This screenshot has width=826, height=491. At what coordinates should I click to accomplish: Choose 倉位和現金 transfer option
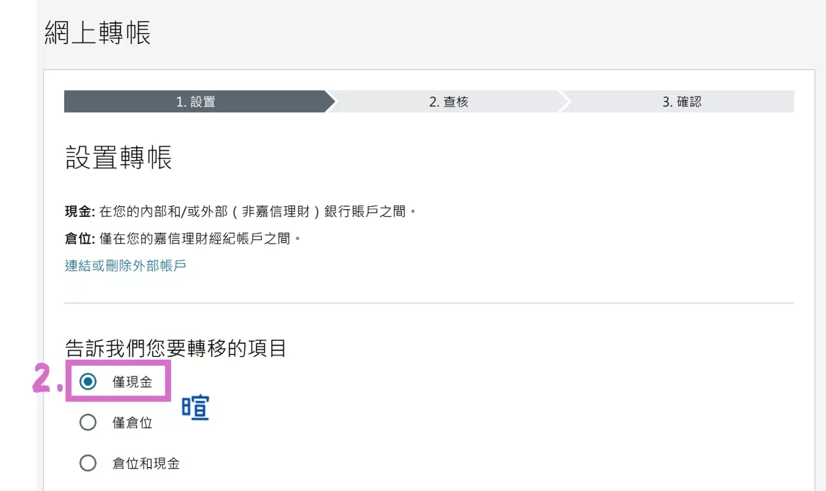point(88,464)
